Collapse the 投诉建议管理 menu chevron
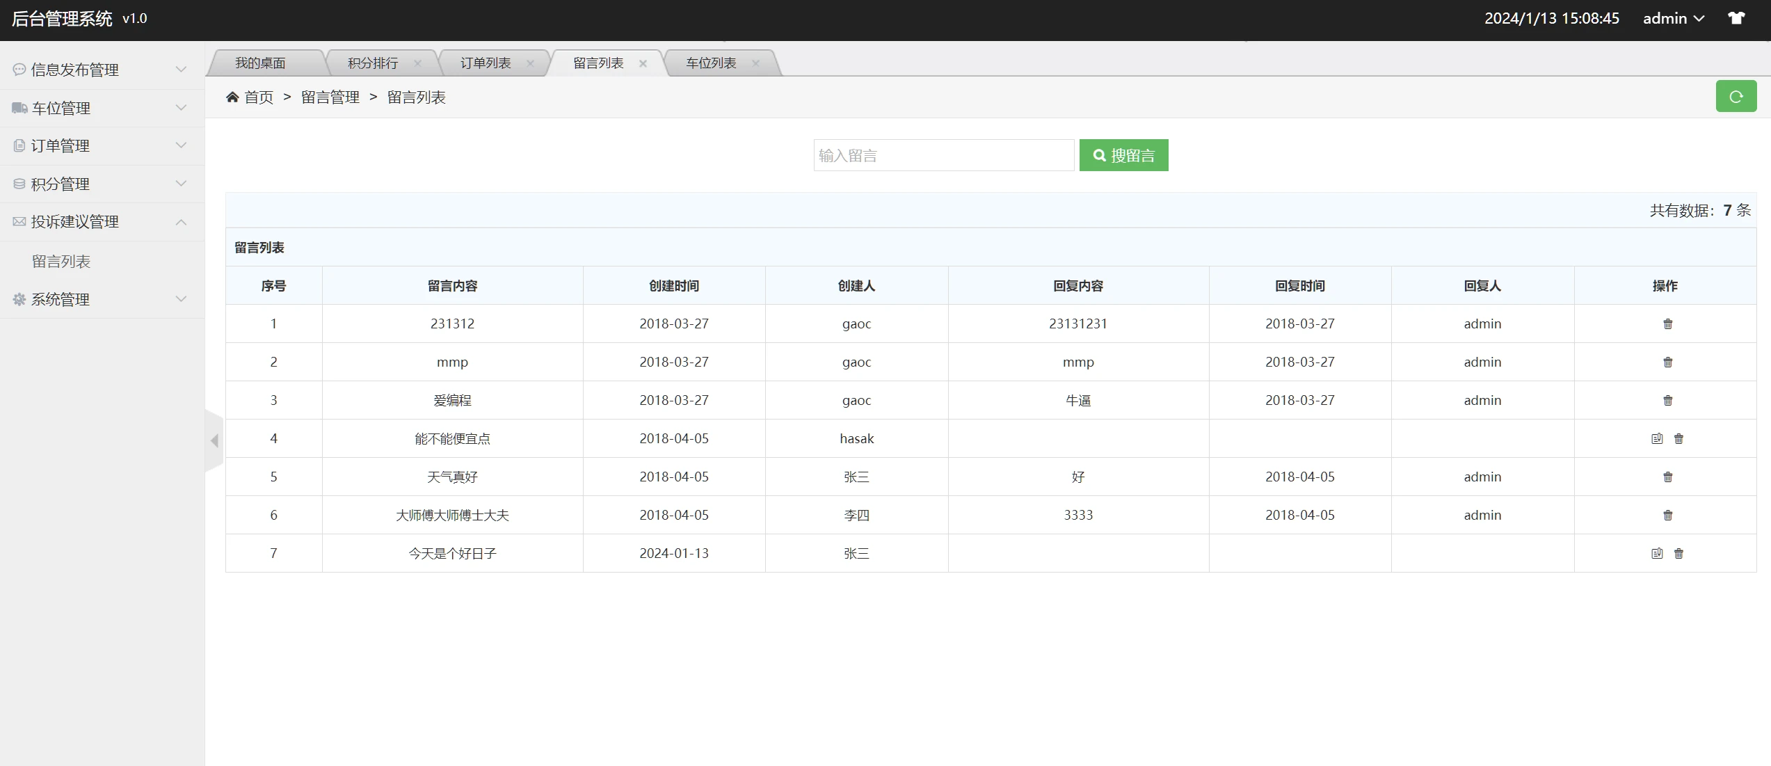Viewport: 1771px width, 766px height. click(x=181, y=222)
